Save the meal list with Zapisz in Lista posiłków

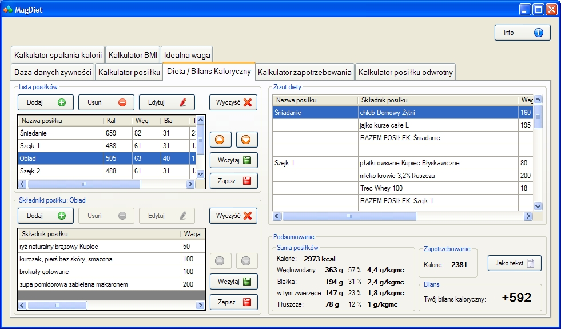pyautogui.click(x=233, y=181)
